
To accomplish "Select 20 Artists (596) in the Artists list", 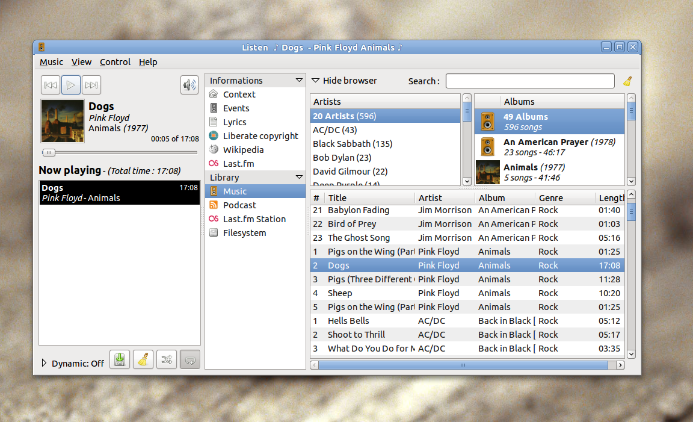I will pos(386,116).
